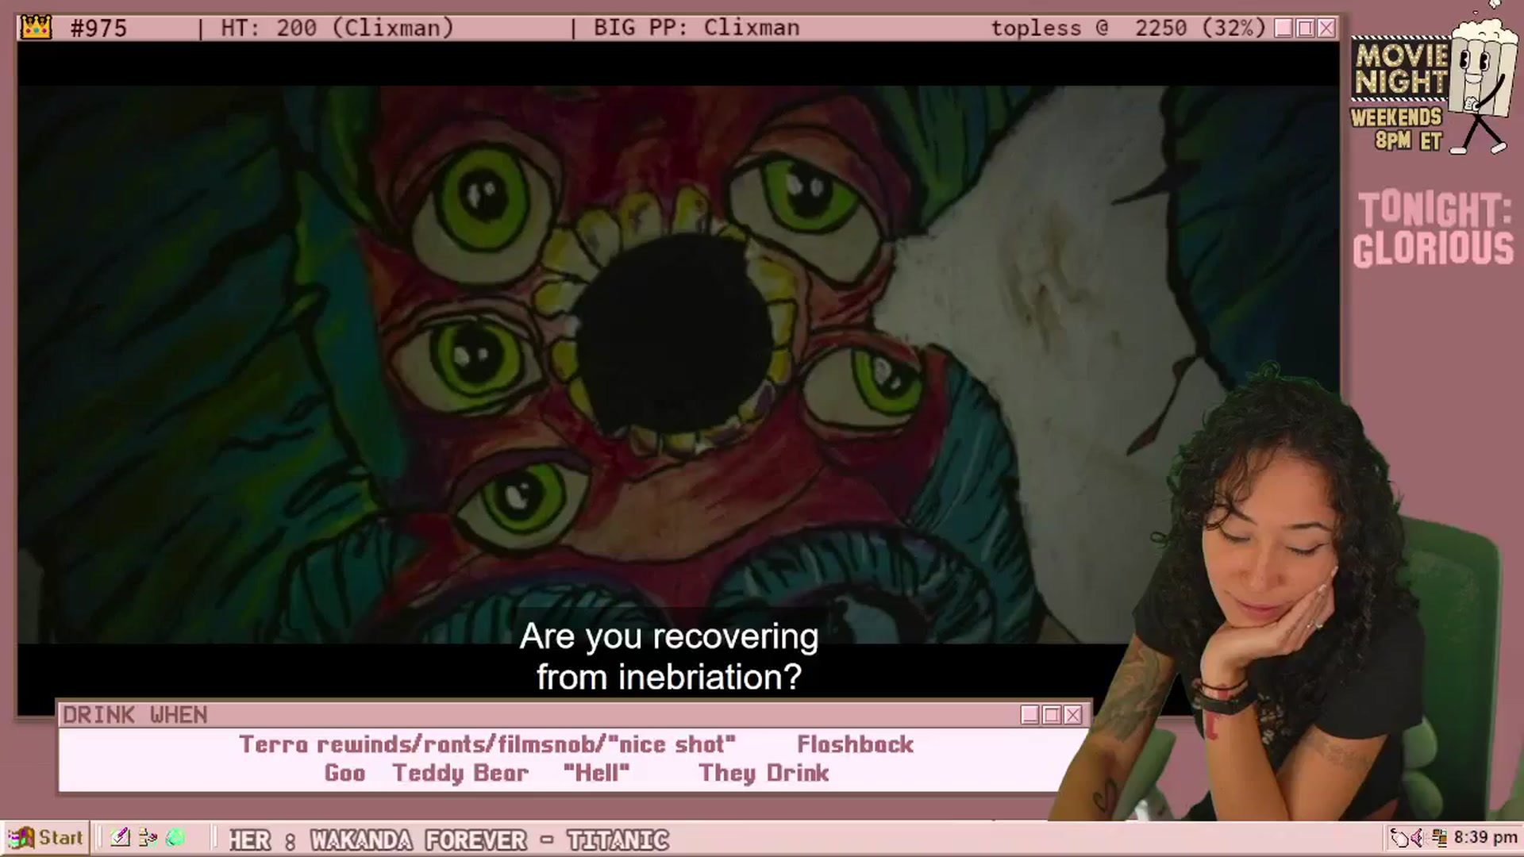This screenshot has height=857, width=1524.
Task: Click the 'Teddy Bear' drink rule
Action: pyautogui.click(x=460, y=773)
